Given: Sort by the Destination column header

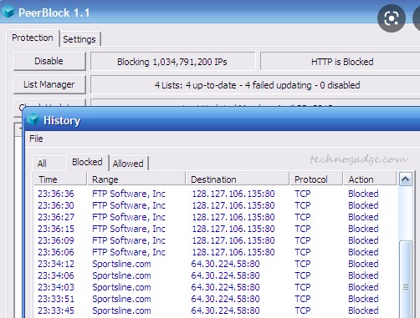Looking at the screenshot, I should click(x=237, y=179).
